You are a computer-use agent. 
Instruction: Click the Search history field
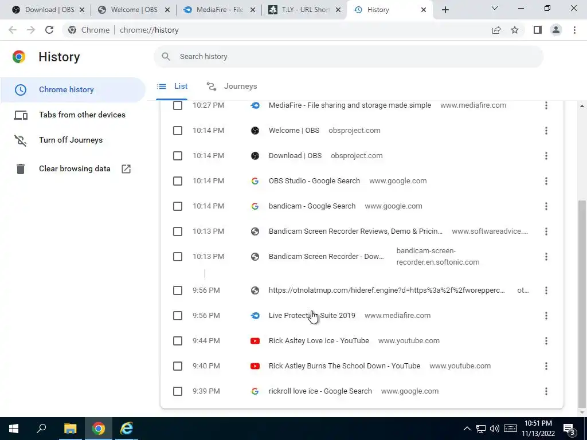pos(349,57)
